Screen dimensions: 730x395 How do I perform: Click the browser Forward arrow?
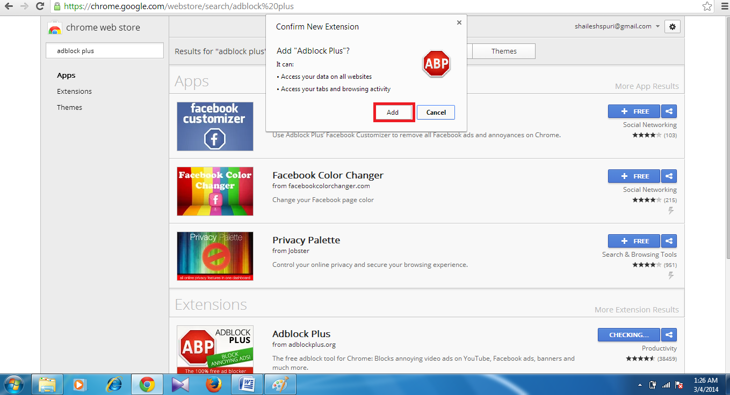[x=24, y=6]
